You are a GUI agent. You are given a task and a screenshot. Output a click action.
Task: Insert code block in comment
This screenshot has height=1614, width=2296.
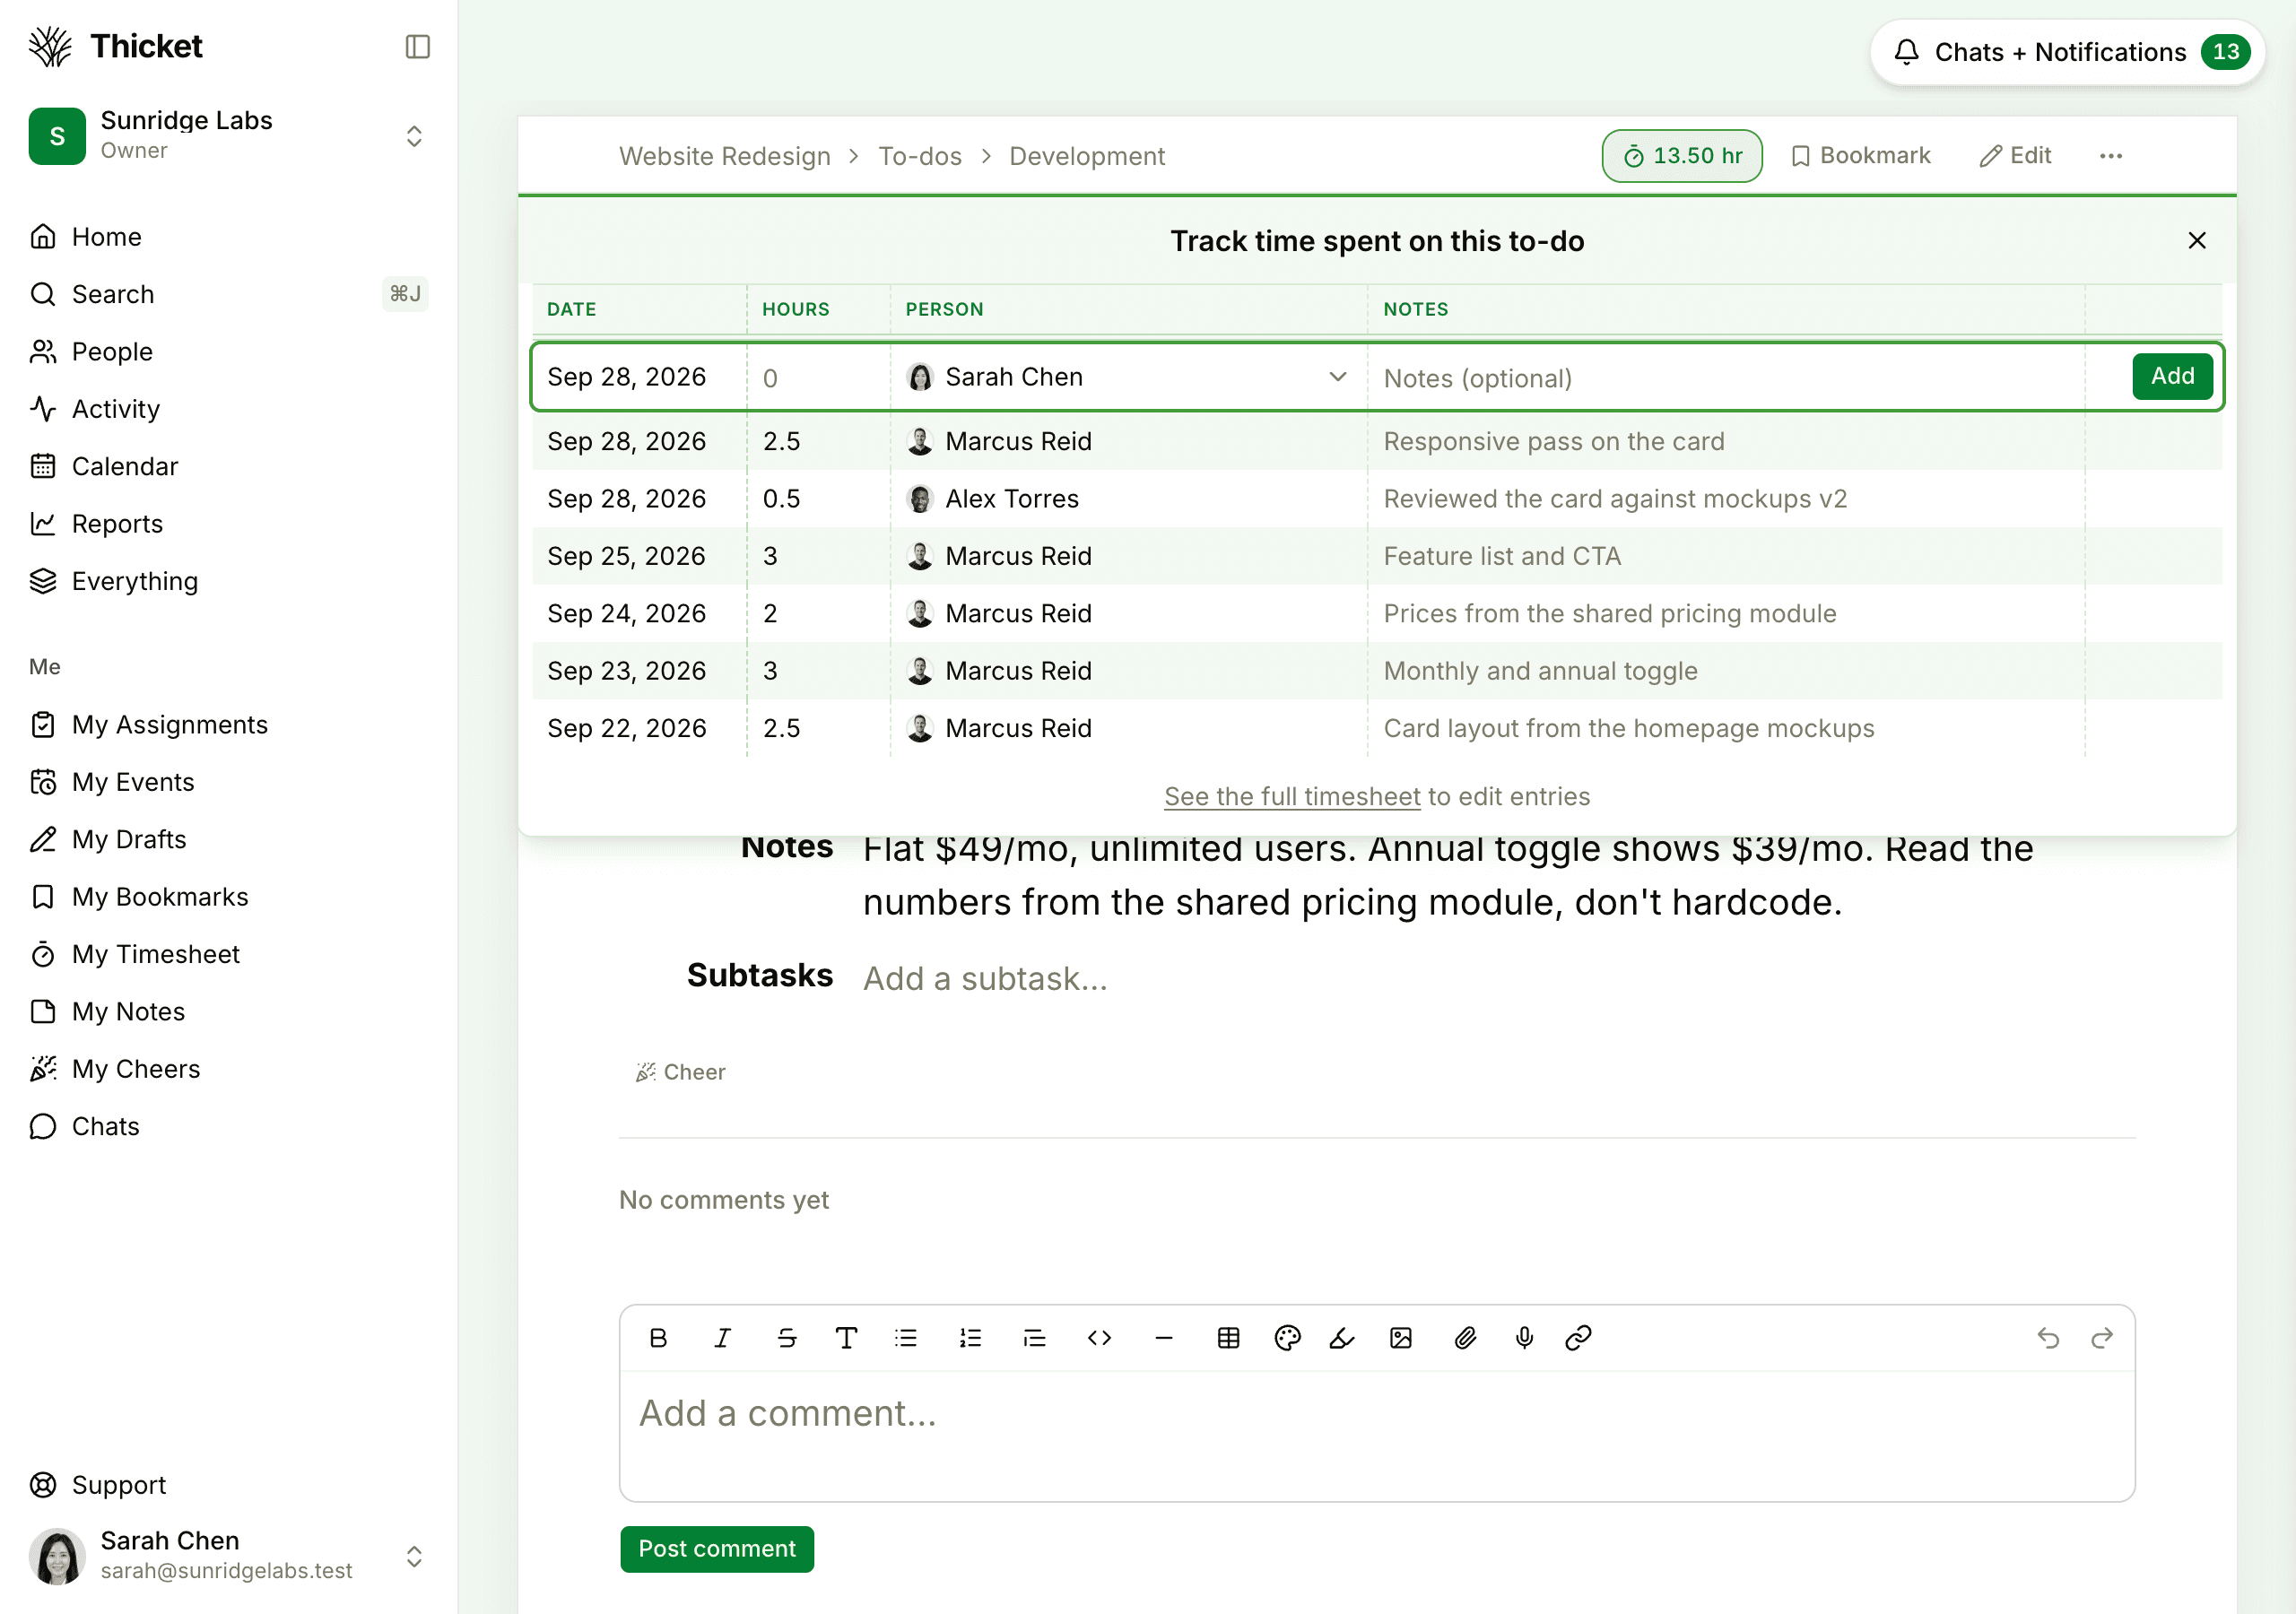(1099, 1338)
